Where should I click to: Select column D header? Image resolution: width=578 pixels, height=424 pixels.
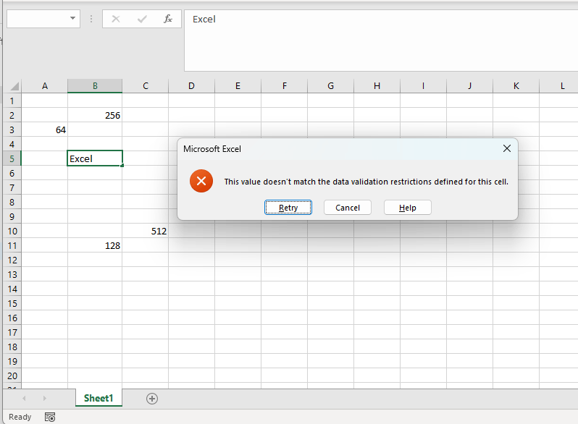coord(191,86)
